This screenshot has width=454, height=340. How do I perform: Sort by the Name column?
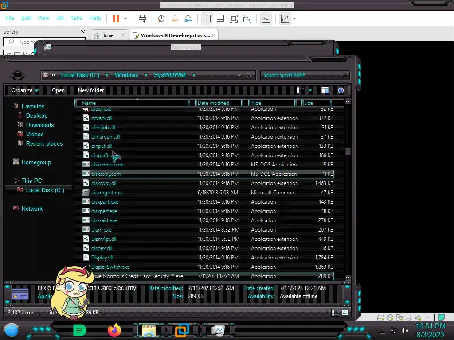132,103
